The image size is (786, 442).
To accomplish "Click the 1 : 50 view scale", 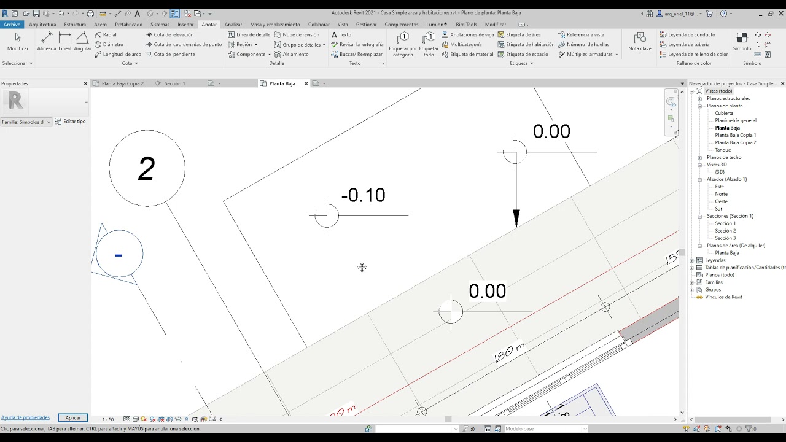I will pos(107,419).
